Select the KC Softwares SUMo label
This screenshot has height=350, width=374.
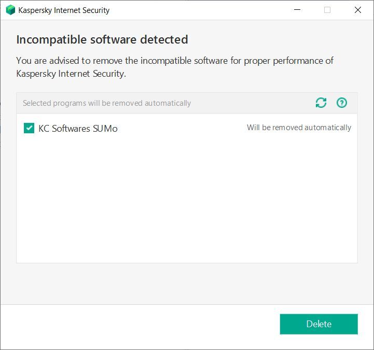coord(78,129)
